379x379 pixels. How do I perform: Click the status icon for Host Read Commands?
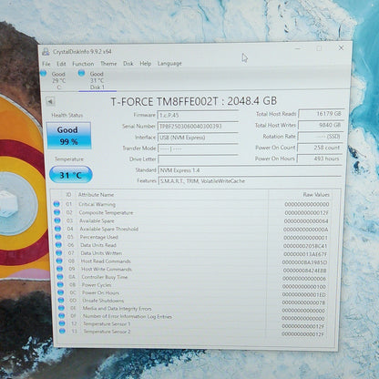pos(59,261)
